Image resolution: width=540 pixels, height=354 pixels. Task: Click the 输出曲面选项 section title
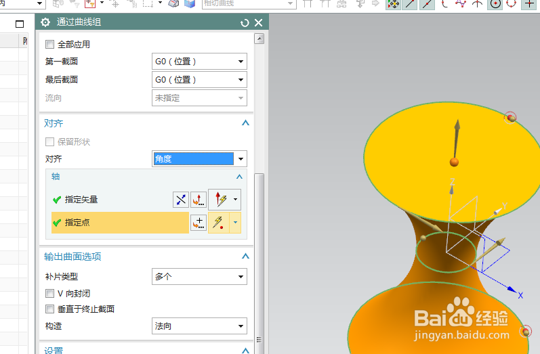point(72,257)
